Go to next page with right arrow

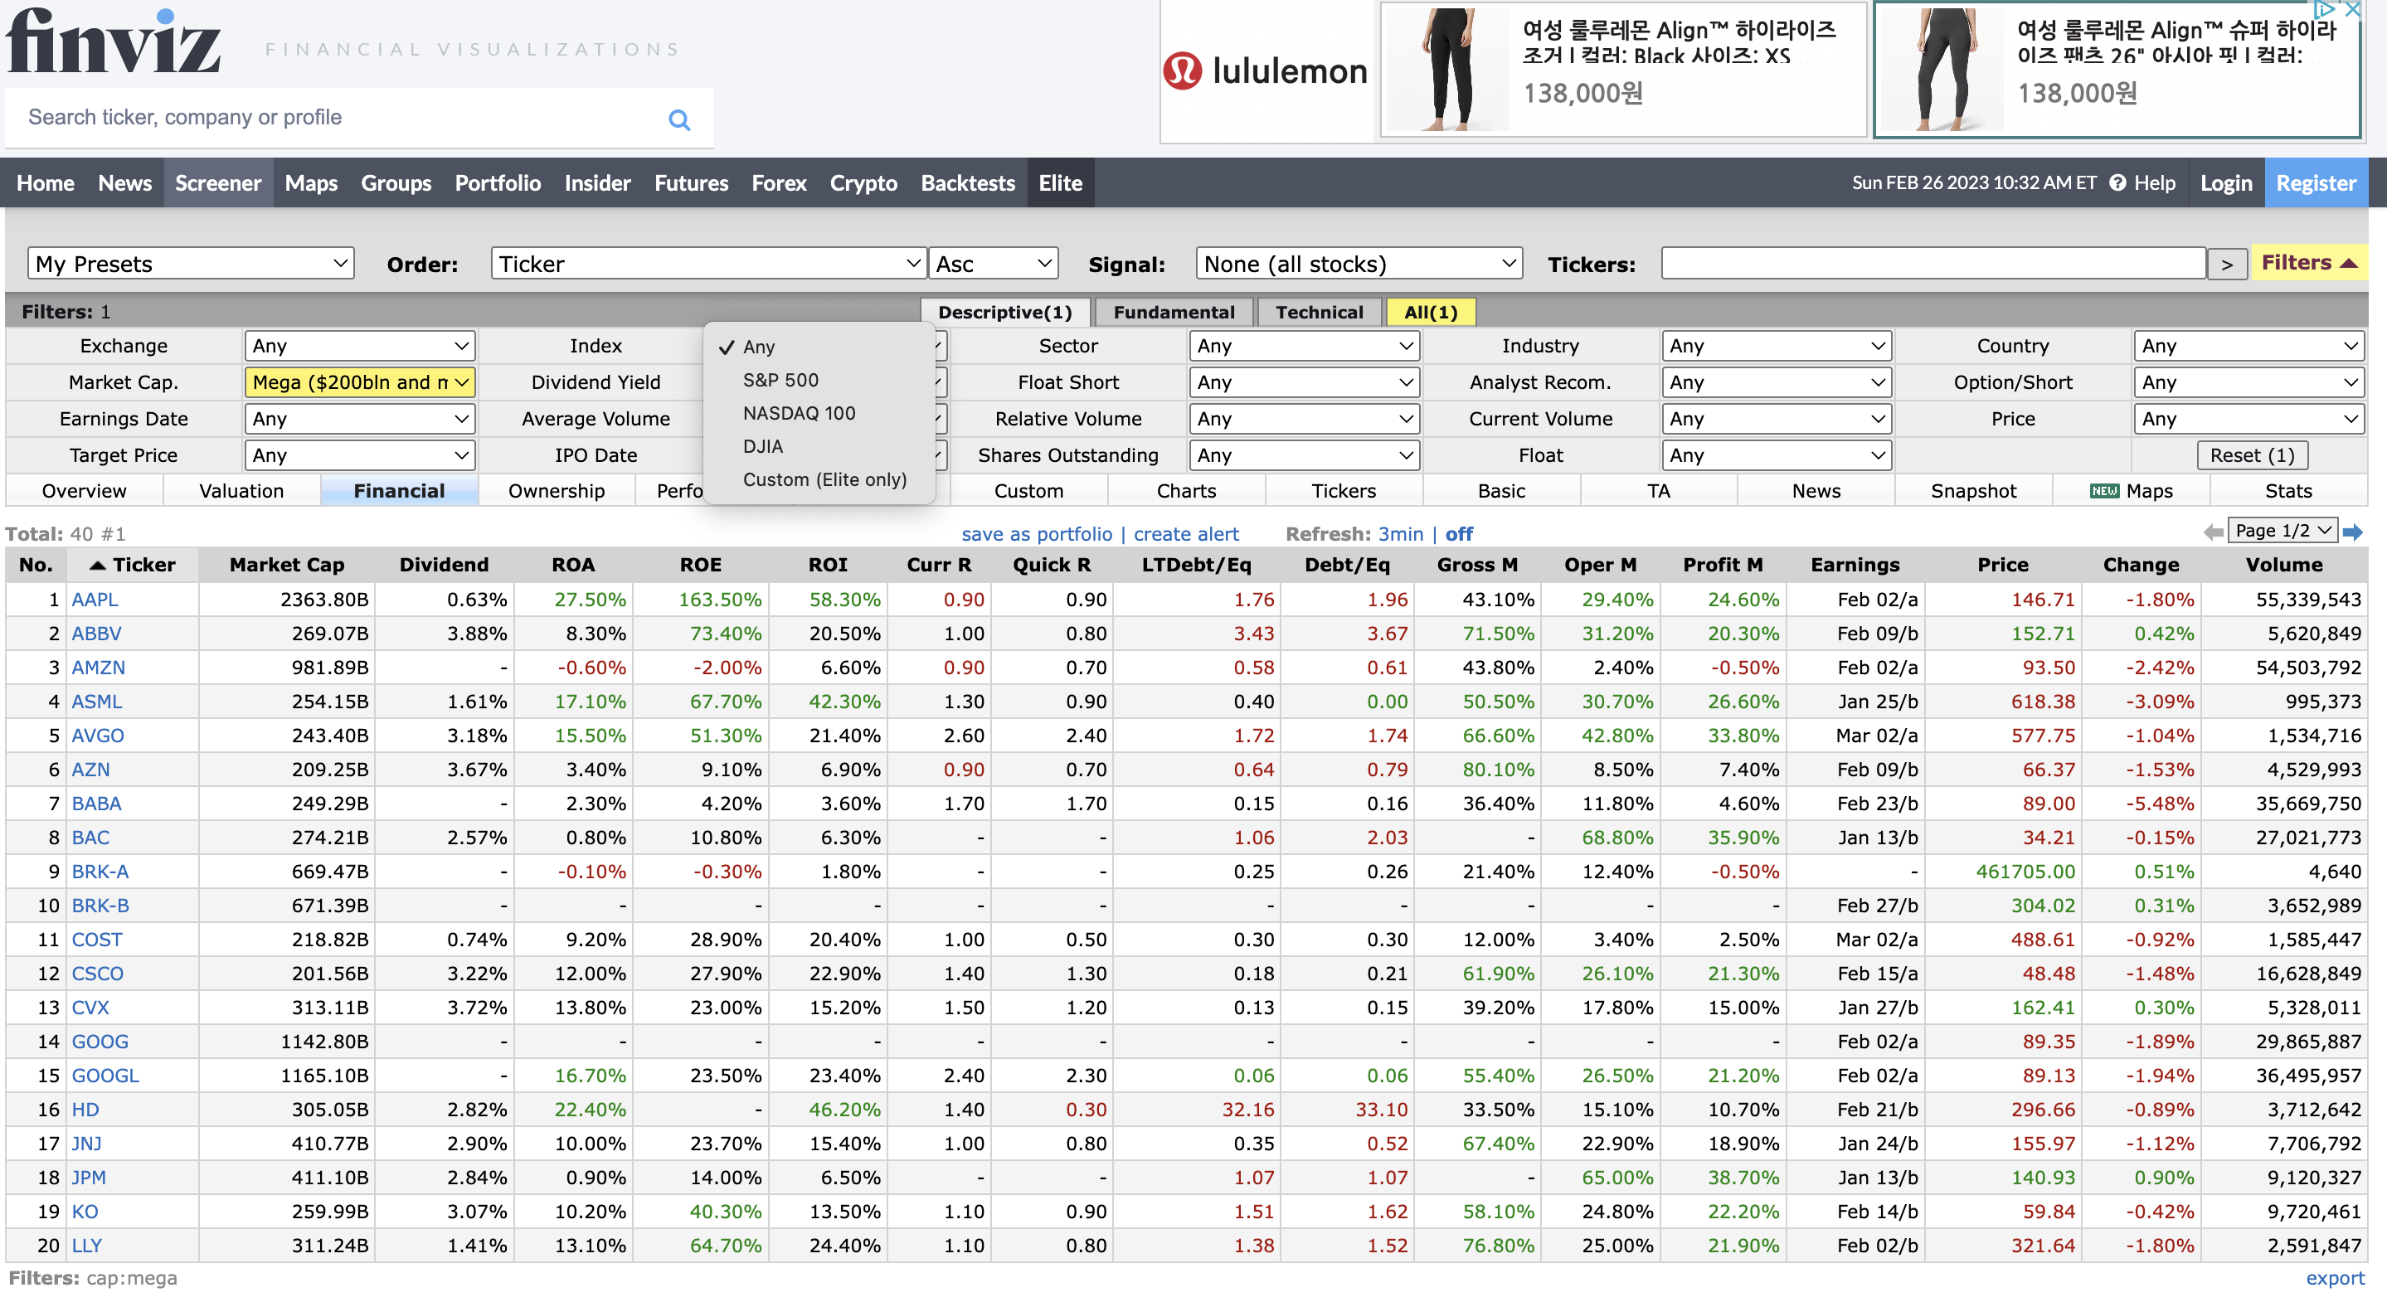click(2353, 532)
